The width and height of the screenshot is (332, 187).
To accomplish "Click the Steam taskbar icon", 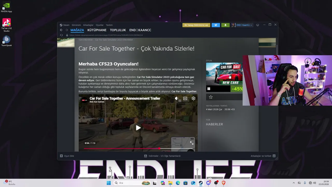I will tap(201, 183).
